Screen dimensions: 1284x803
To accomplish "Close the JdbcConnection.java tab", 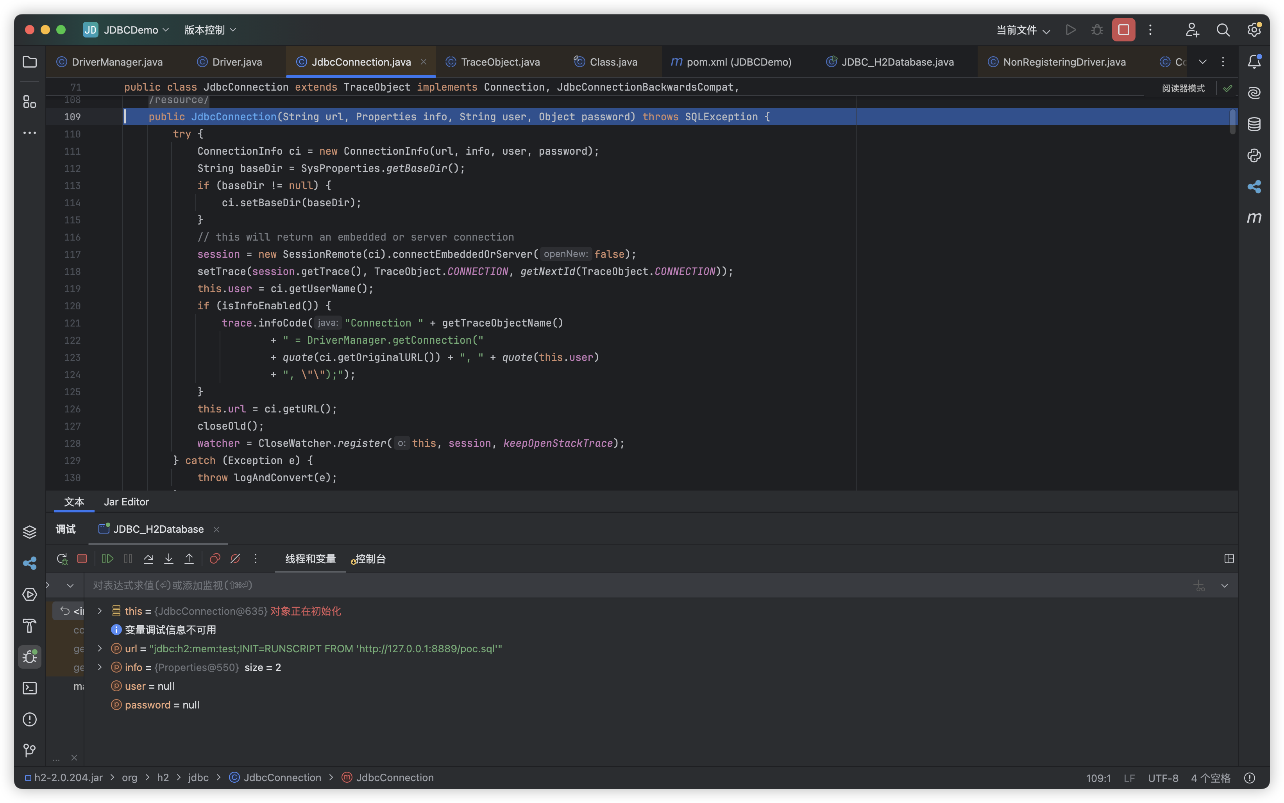I will point(424,62).
